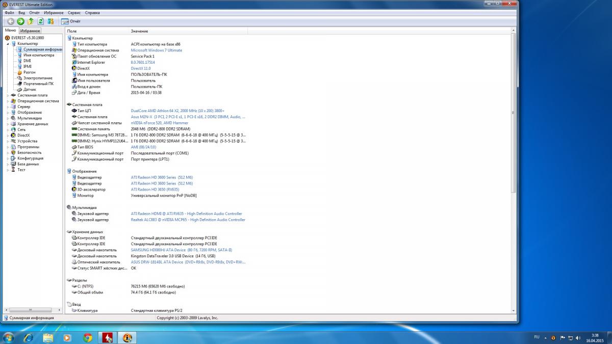The height and width of the screenshot is (344, 612).
Task: Follow the DualCore AMD Athlon 64 X2 link
Action: (x=177, y=111)
